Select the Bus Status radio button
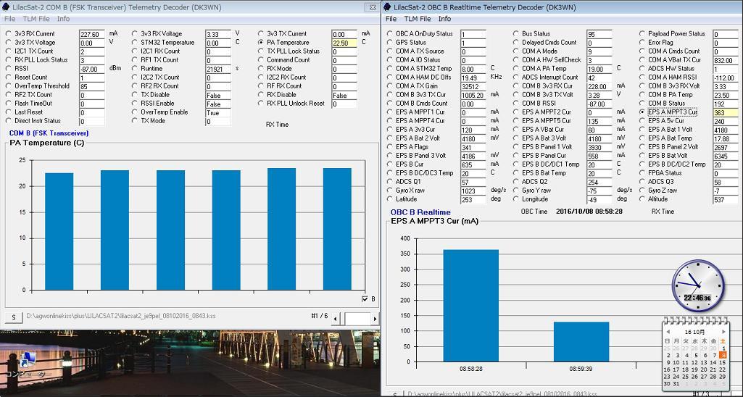The image size is (743, 397). point(515,34)
